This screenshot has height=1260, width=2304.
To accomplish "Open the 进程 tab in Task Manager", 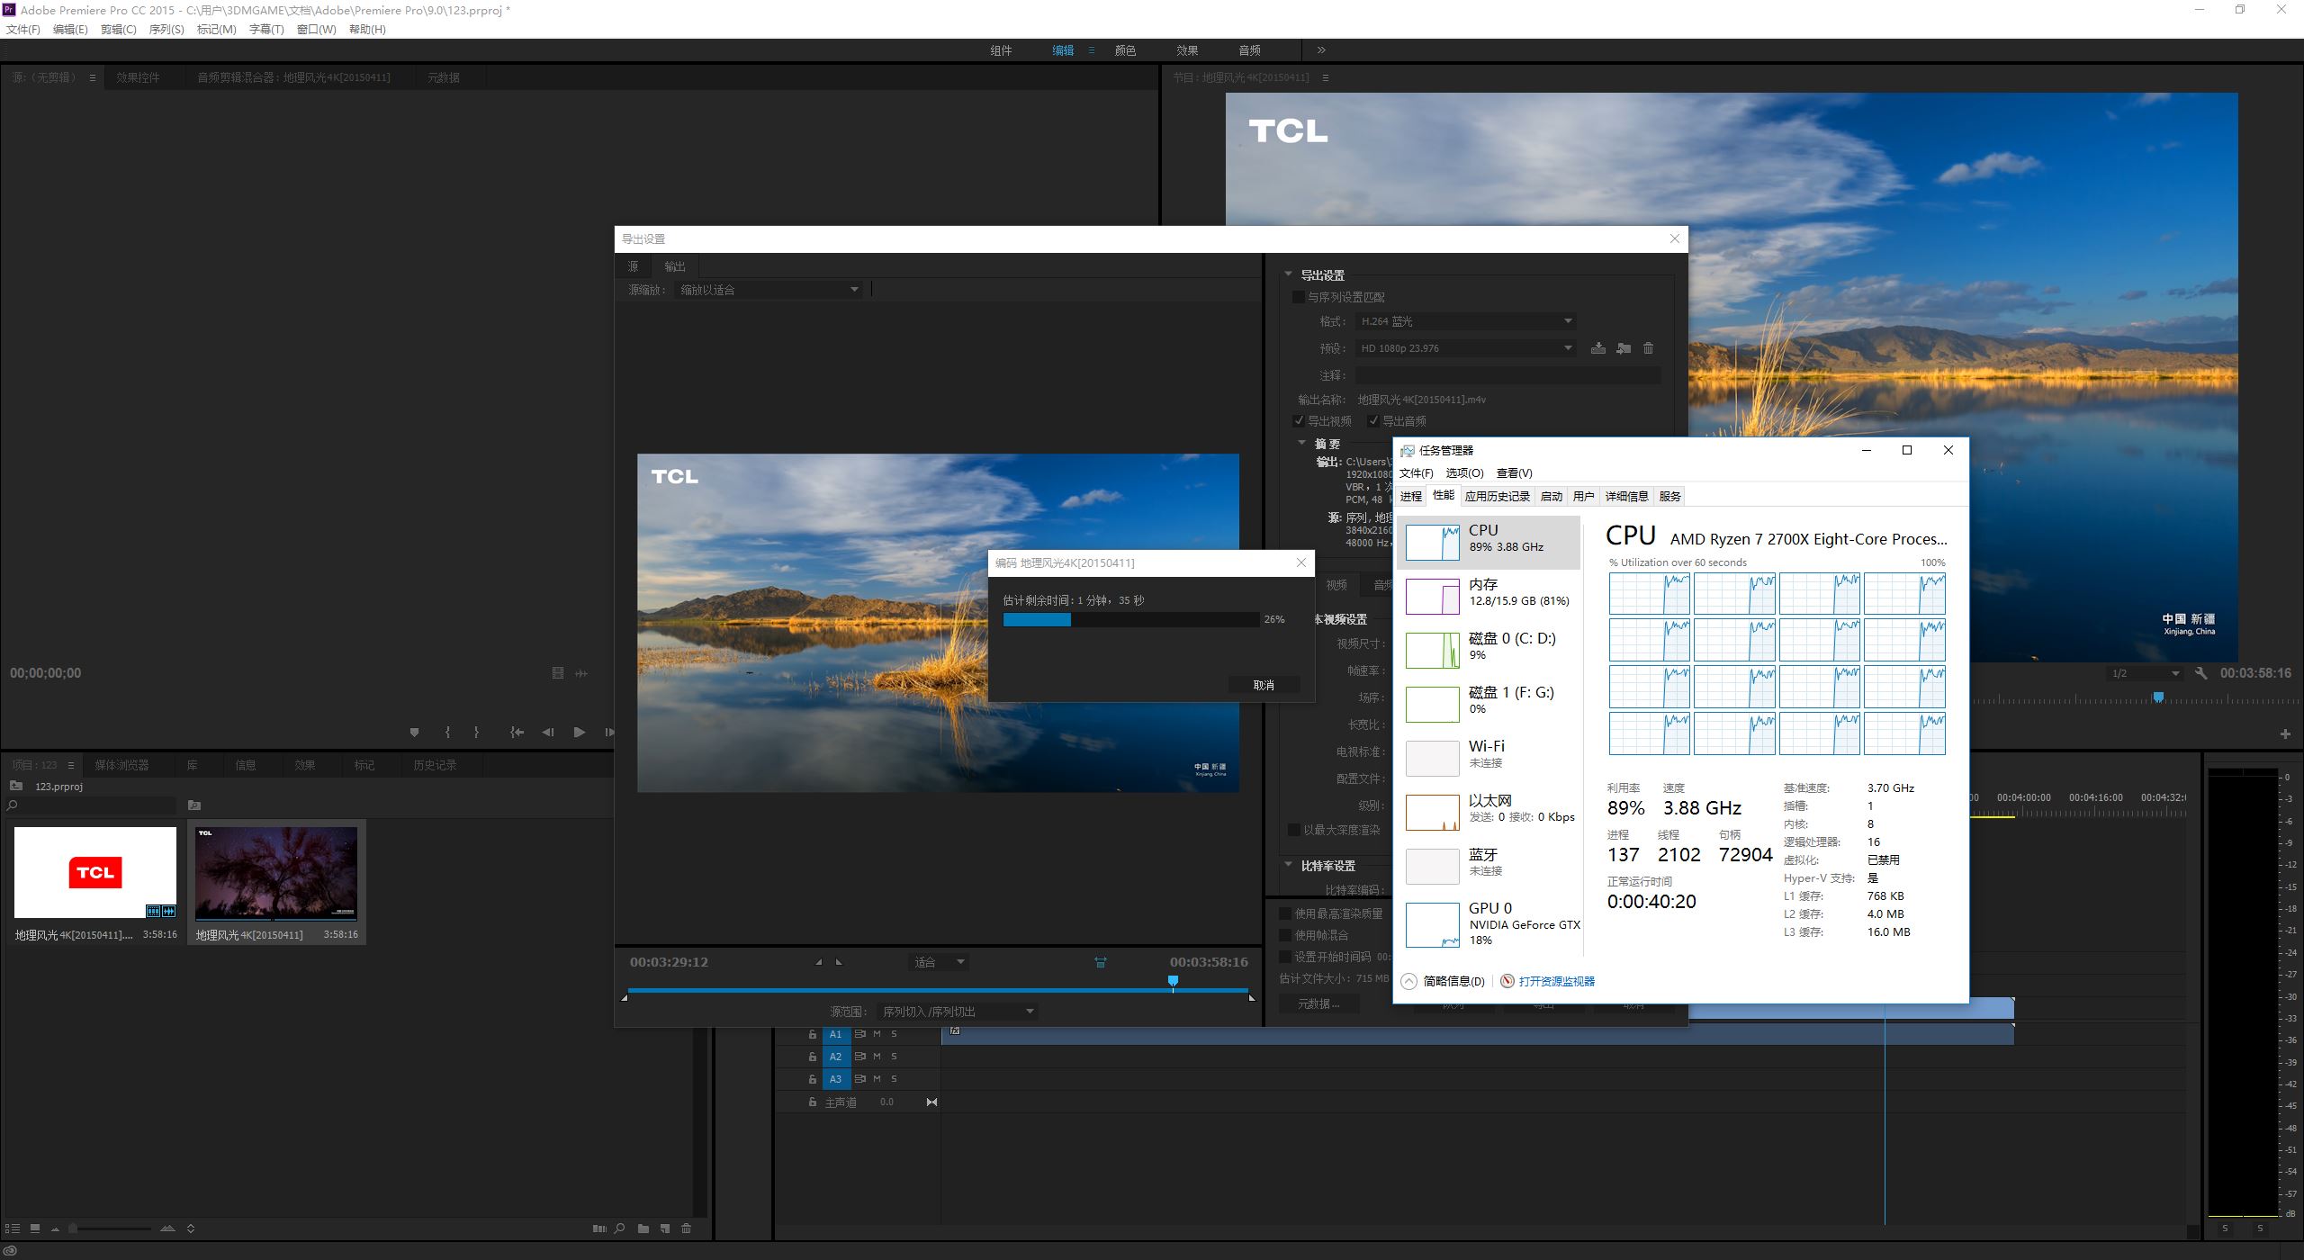I will pyautogui.click(x=1411, y=496).
